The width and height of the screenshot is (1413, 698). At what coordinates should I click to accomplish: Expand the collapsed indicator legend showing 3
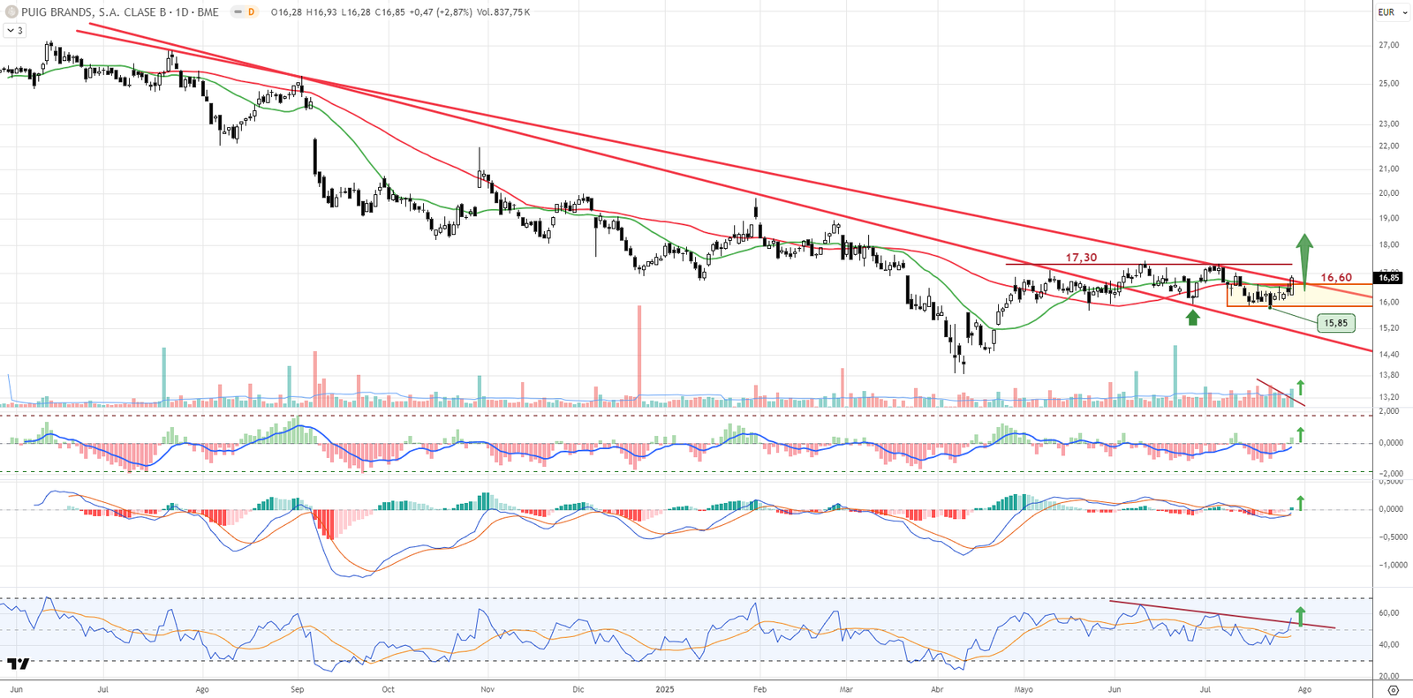15,30
